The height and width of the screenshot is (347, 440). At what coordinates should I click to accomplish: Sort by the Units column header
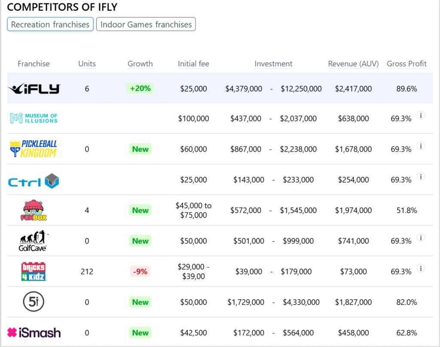click(x=87, y=64)
